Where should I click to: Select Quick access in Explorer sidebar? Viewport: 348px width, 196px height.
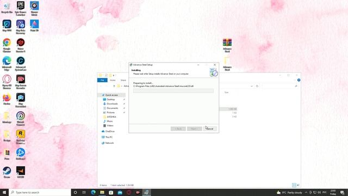coord(111,95)
